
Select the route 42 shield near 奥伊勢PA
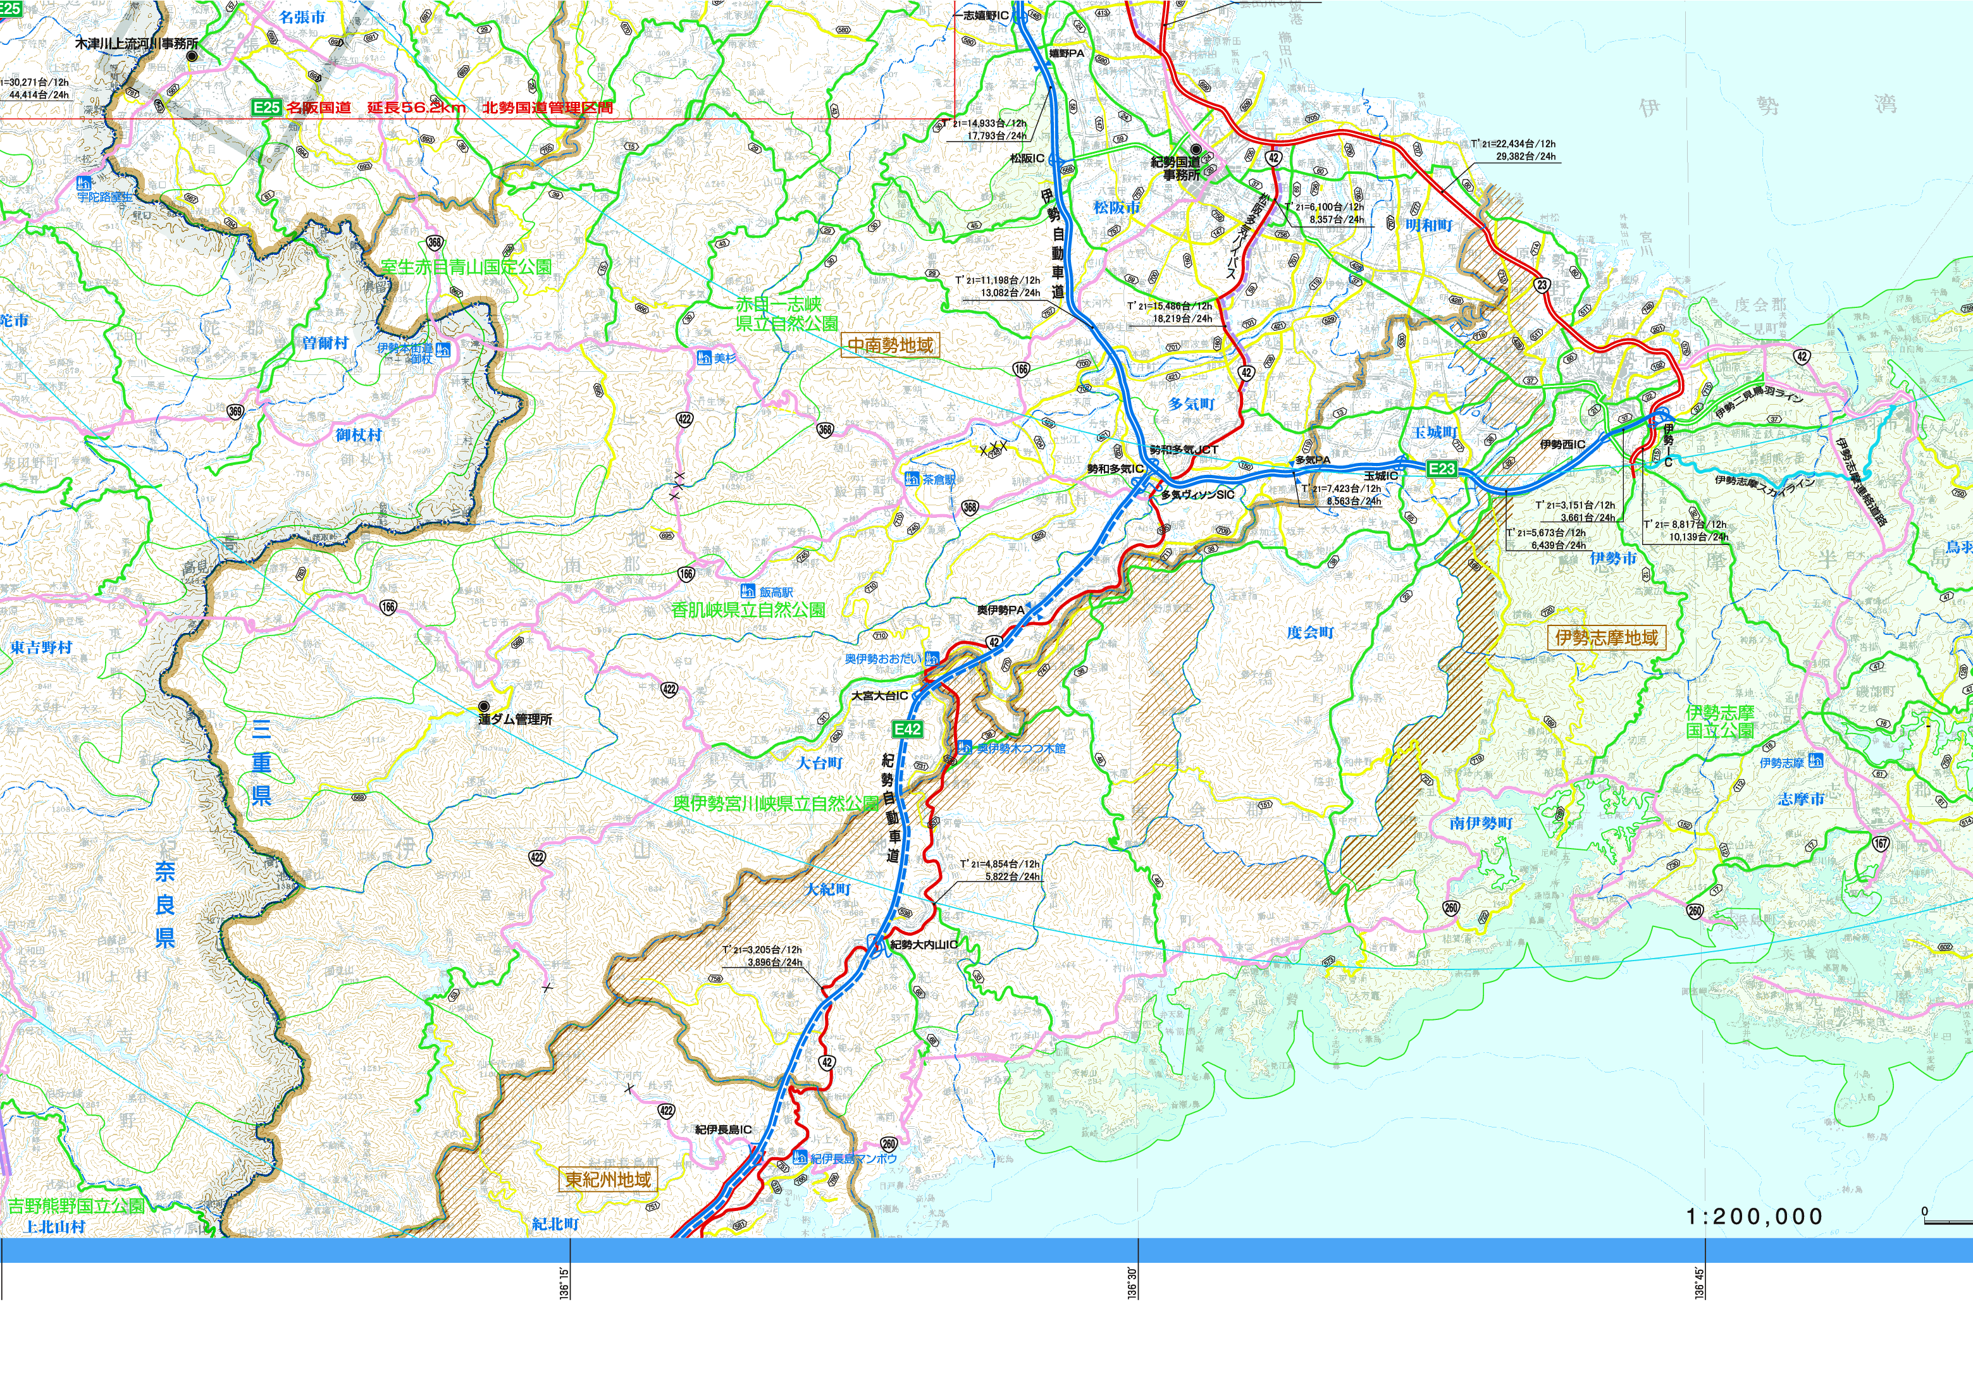(994, 642)
